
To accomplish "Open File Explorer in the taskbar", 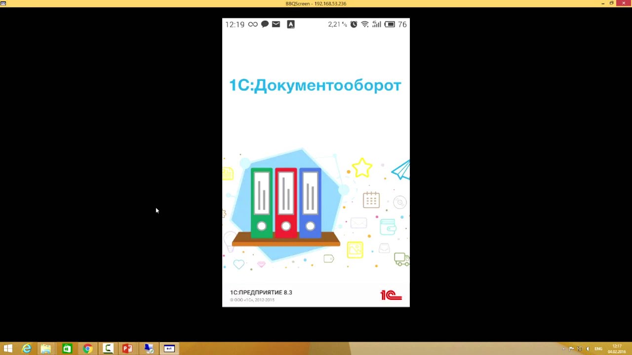I will [46, 349].
